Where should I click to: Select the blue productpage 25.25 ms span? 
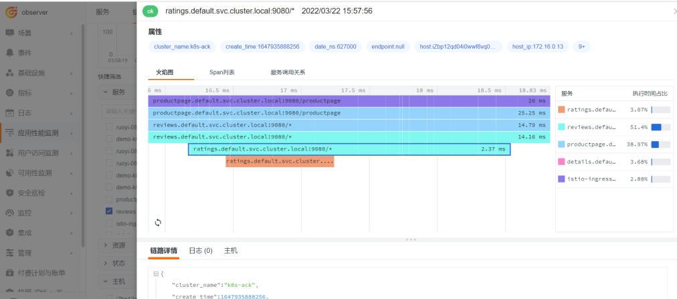click(x=349, y=113)
